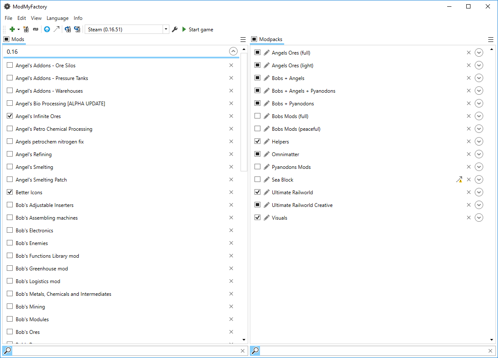Uncheck the Better Icons mod

10,192
